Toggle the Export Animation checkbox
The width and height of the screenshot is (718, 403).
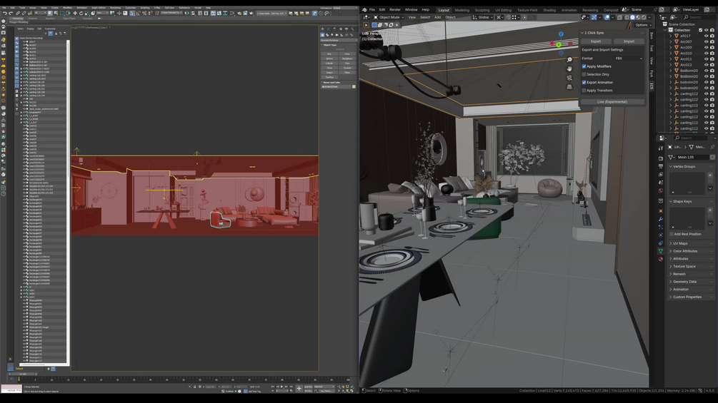pyautogui.click(x=584, y=82)
